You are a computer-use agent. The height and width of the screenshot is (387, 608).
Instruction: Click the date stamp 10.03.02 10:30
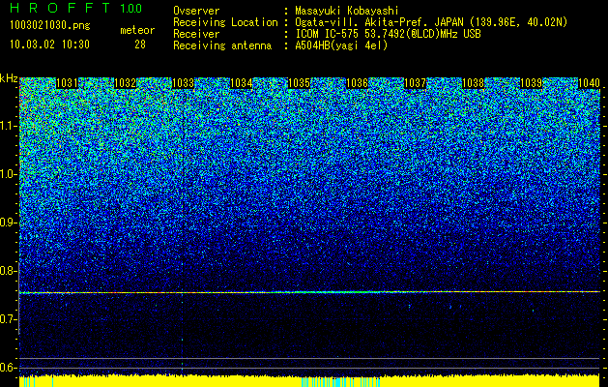pos(49,45)
